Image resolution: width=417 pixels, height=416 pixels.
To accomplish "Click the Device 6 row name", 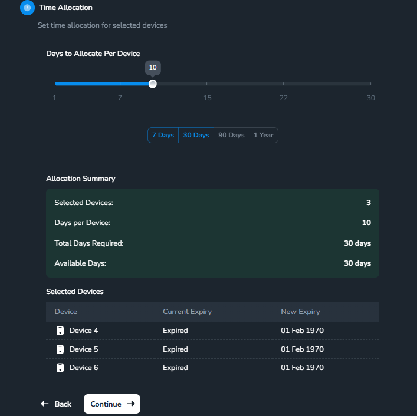I will click(84, 368).
